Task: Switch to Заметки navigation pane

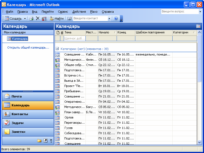Action: (x=28, y=132)
